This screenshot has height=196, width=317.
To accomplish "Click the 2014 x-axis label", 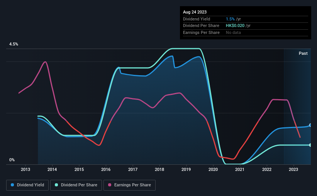I will (x=52, y=169).
